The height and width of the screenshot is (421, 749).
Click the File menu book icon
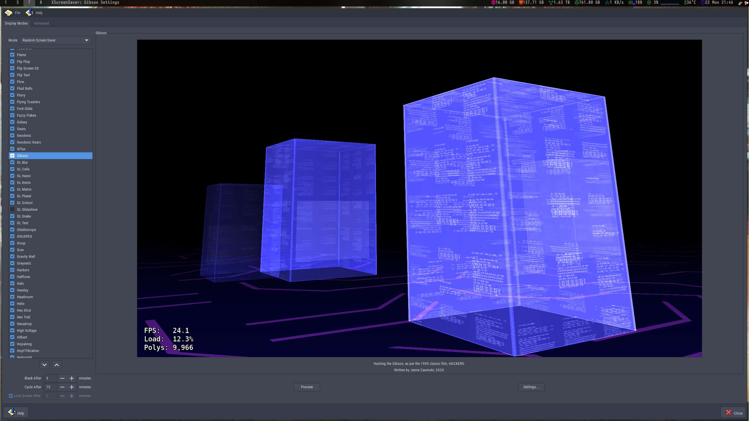pyautogui.click(x=8, y=13)
